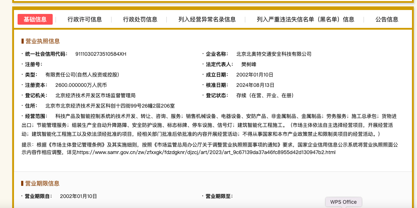Open 列入经营异常名录信息 tab

pos(207,19)
